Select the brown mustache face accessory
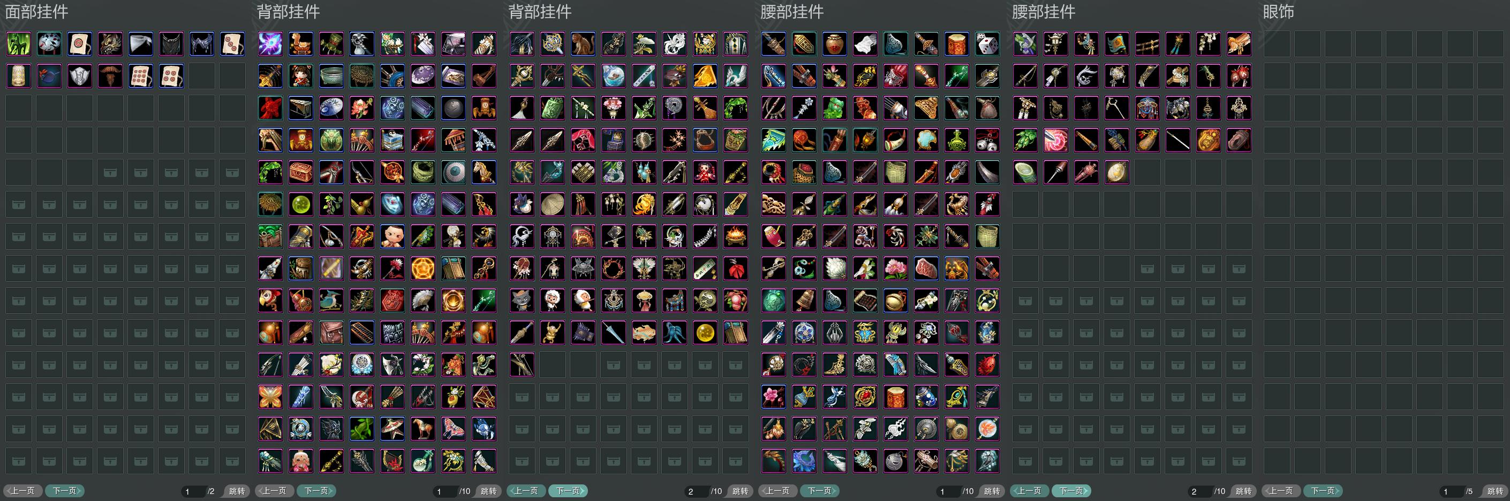Screen dimensions: 1510x501 click(110, 76)
